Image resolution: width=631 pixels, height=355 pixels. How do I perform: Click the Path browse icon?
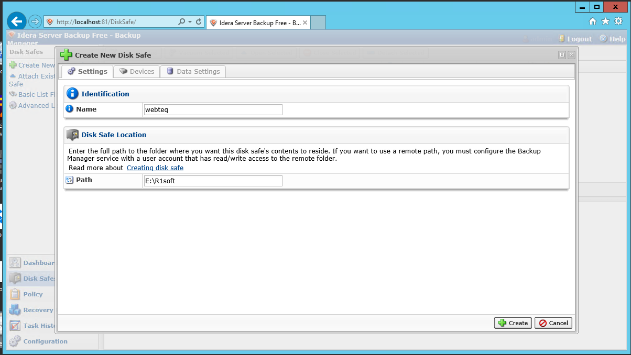coord(69,180)
